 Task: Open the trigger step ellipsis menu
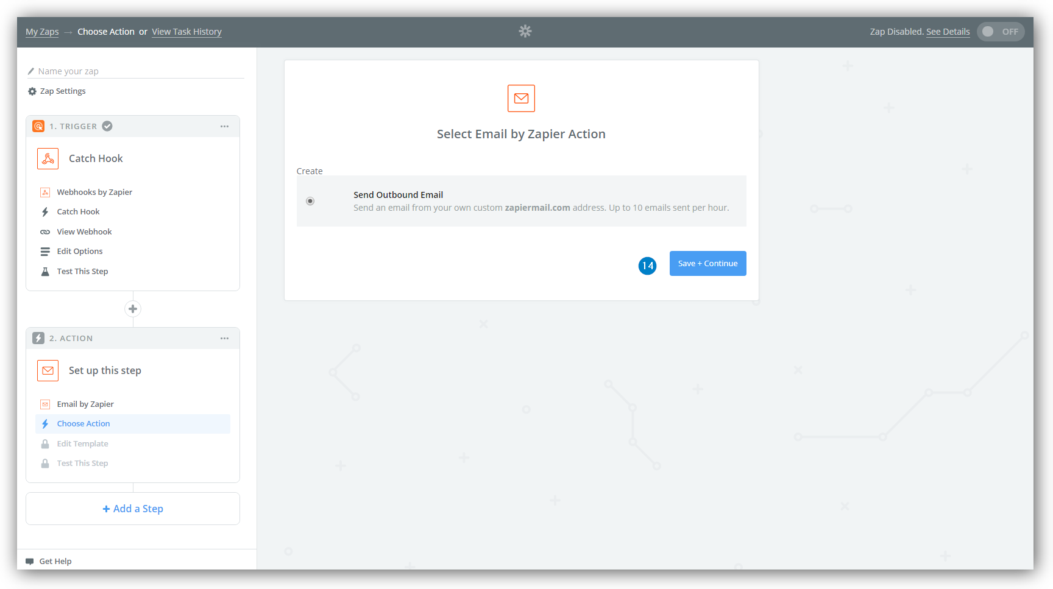click(225, 127)
